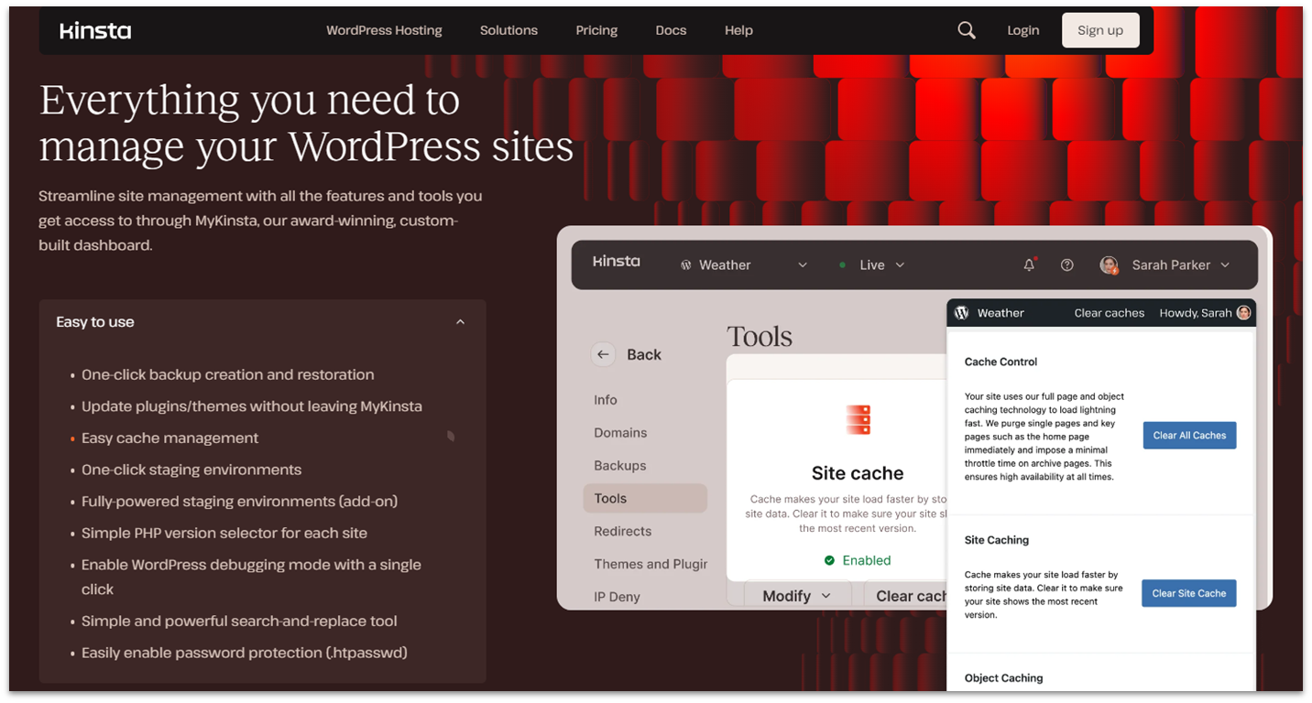
Task: Click the Clear cache button under Site cache
Action: (x=905, y=596)
